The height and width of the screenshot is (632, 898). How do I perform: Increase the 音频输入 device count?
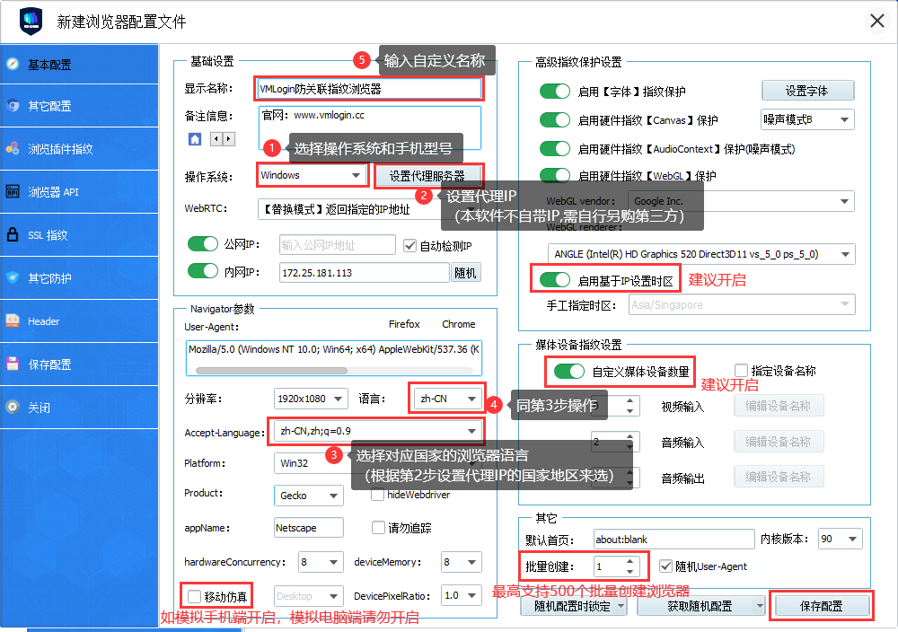[630, 437]
